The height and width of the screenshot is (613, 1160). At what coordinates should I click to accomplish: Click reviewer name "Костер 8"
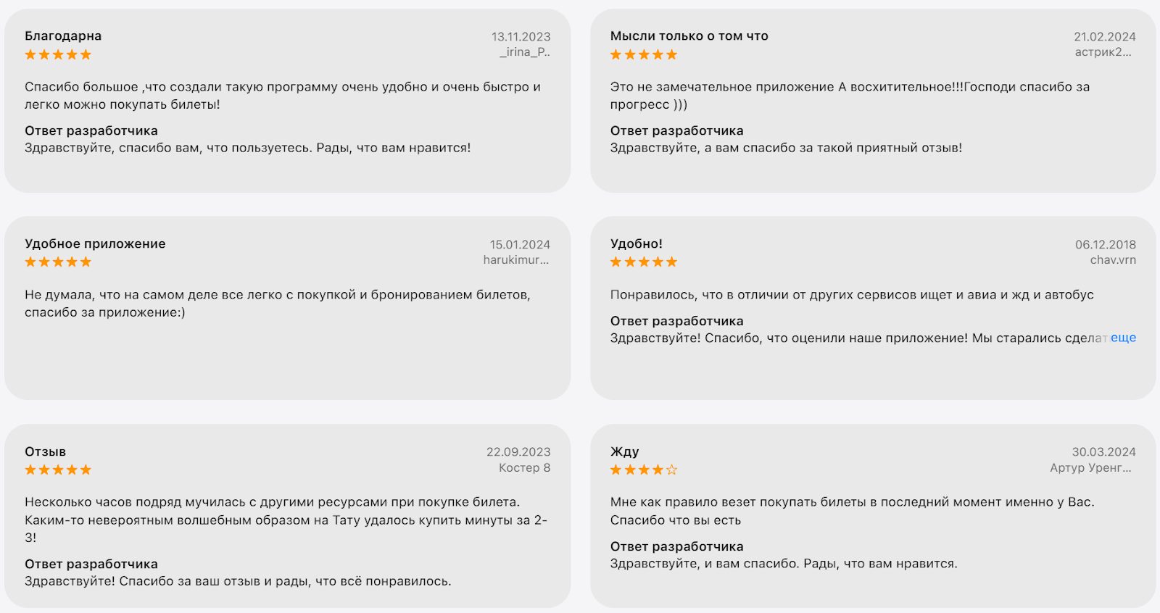pyautogui.click(x=524, y=467)
